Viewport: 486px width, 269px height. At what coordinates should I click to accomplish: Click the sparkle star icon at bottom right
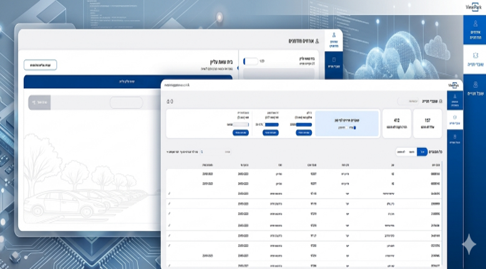click(468, 244)
